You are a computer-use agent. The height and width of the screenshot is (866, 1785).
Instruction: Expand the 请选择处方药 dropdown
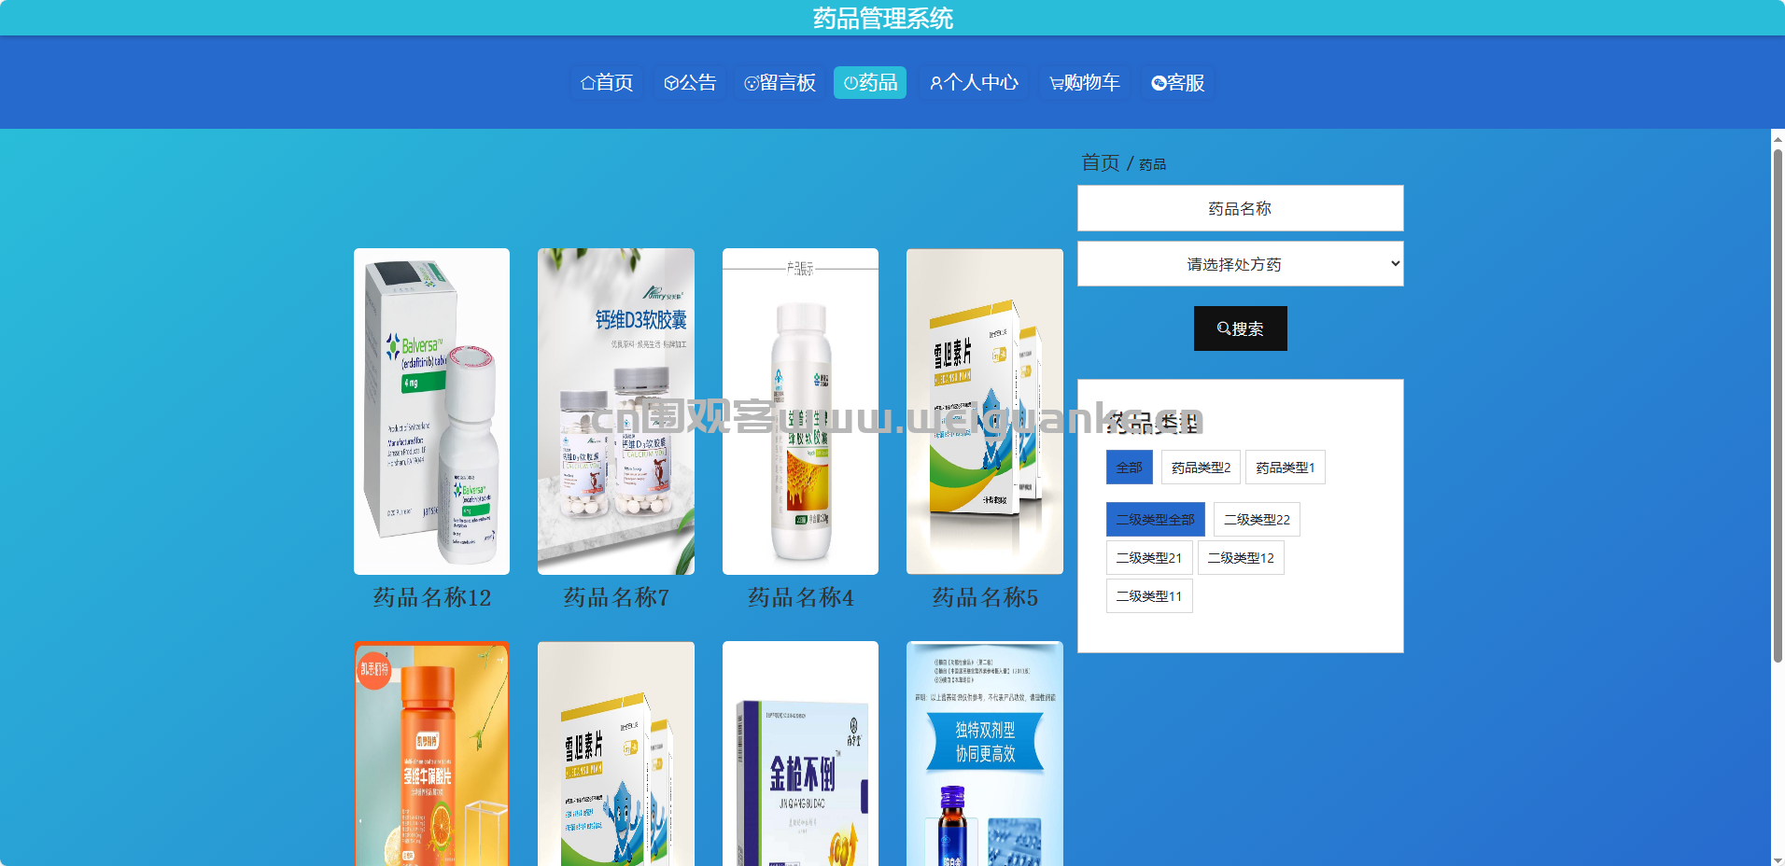click(1240, 264)
